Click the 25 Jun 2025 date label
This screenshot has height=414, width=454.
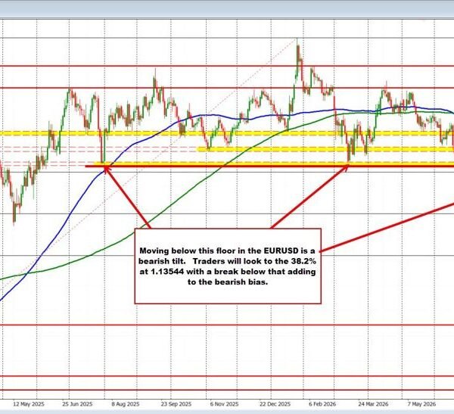(77, 404)
